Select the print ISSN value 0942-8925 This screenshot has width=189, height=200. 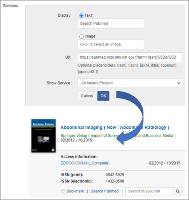click(115, 175)
